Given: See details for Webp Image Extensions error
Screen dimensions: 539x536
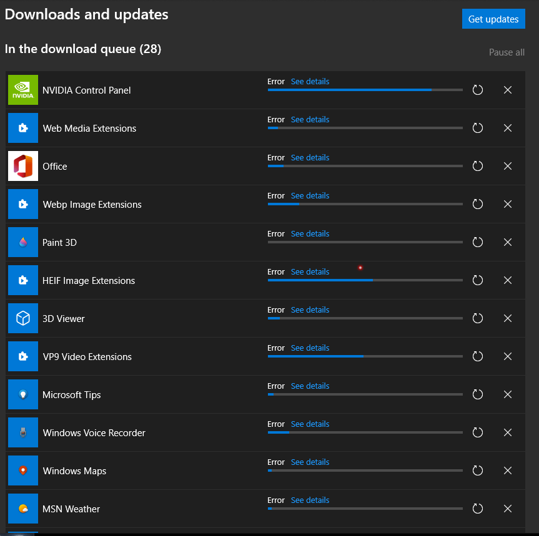Looking at the screenshot, I should coord(310,196).
